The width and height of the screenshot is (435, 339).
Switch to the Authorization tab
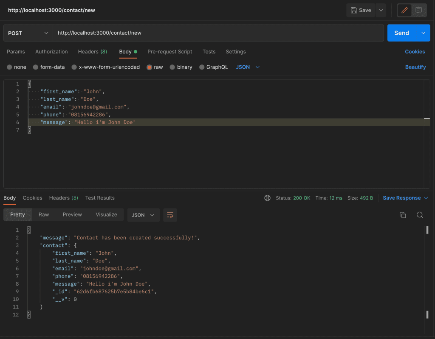click(x=51, y=52)
